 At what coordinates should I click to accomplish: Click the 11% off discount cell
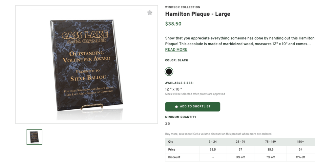(301, 157)
